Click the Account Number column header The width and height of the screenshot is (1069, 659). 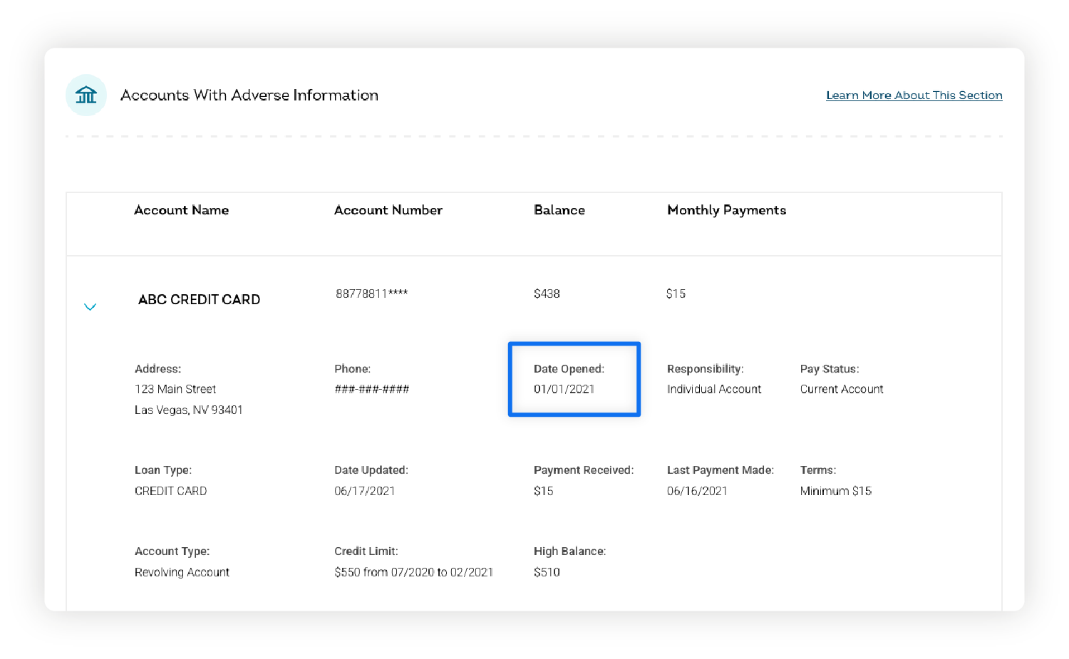point(388,210)
